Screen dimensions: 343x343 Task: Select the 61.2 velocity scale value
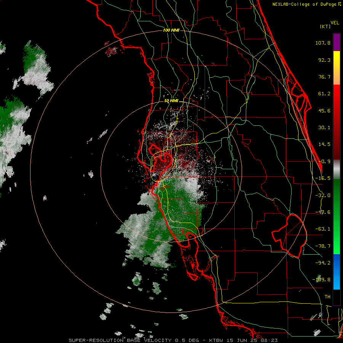tap(324, 94)
